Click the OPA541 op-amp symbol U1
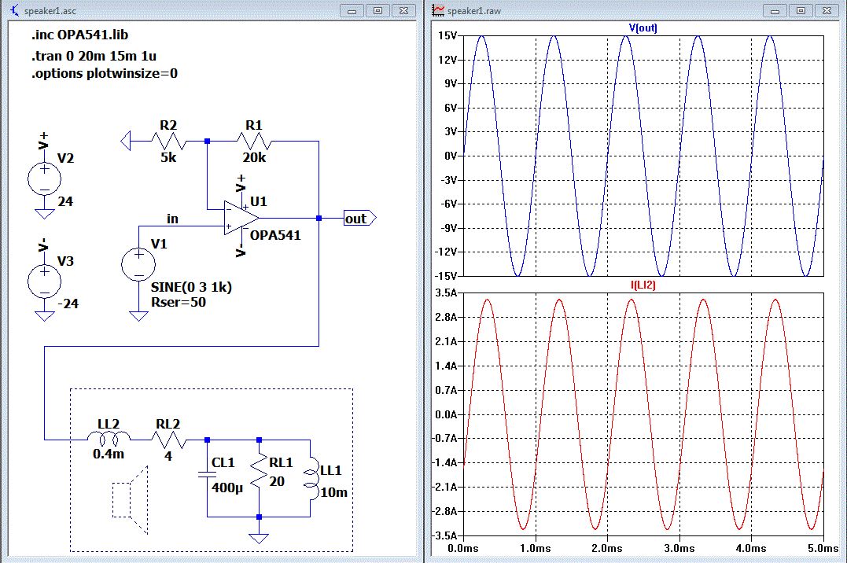The height and width of the screenshot is (563, 847). tap(240, 218)
